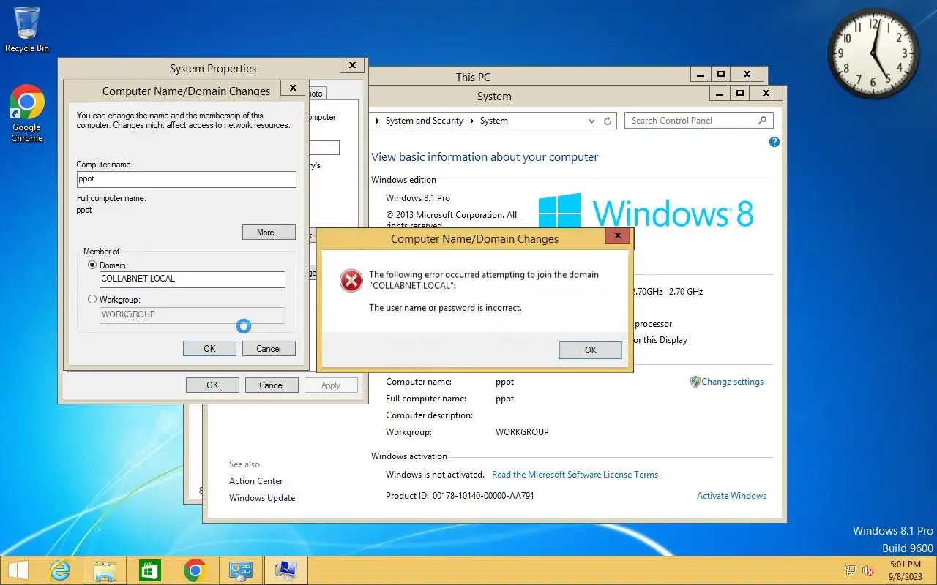Click the Windows Start button
The width and height of the screenshot is (937, 585).
[x=18, y=570]
